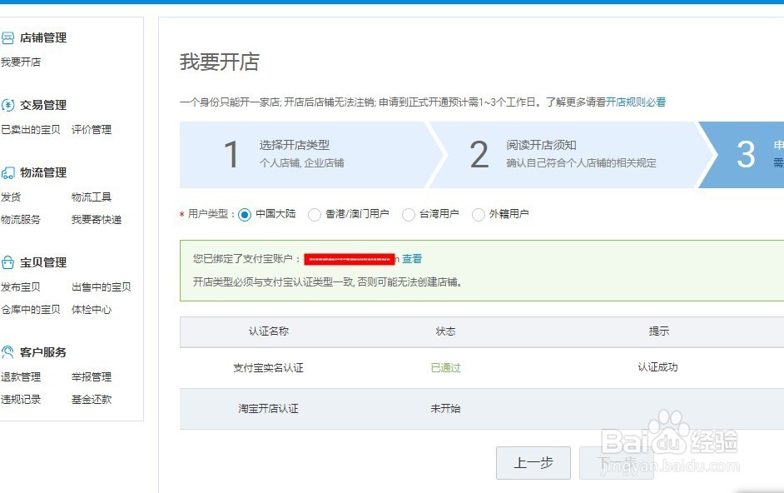Click 交易管理 section heading
Image resolution: width=784 pixels, height=493 pixels.
pos(43,105)
